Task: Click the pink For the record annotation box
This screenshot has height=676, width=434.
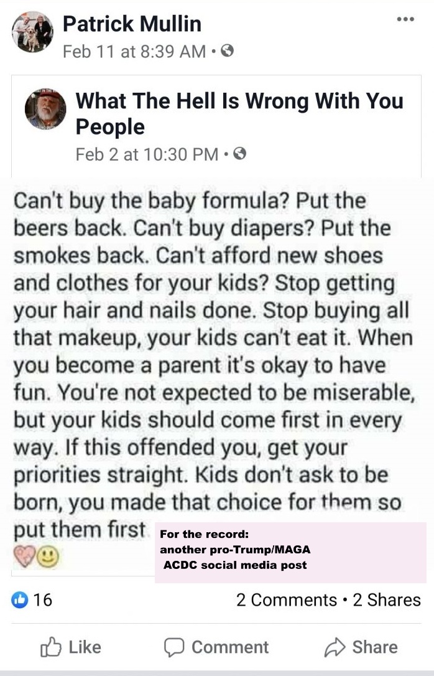Action: point(290,552)
